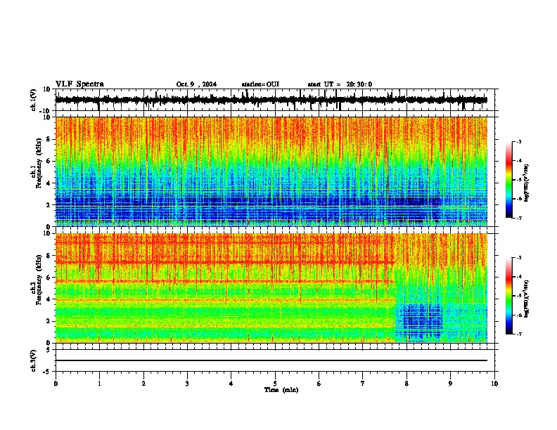Click the "start UT = 20:30:0" text
The image size is (557, 430).
click(x=340, y=84)
